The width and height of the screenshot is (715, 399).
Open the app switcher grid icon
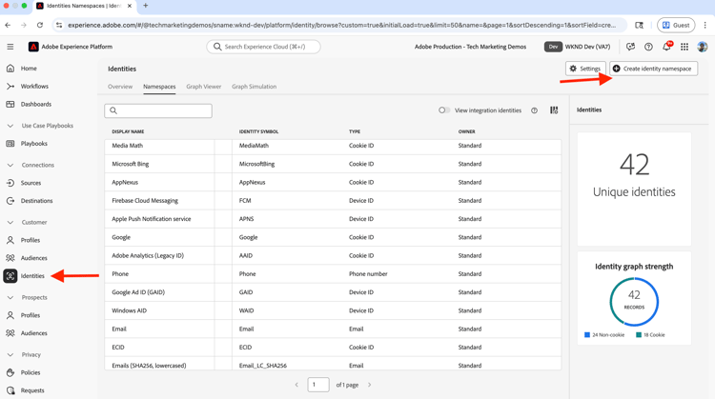tap(684, 47)
